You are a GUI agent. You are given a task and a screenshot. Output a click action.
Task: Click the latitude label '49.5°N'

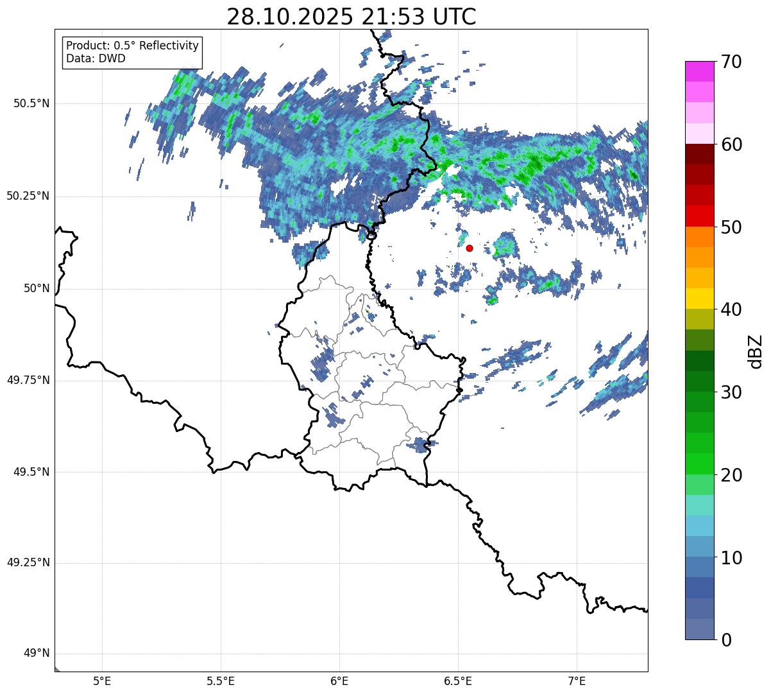(31, 472)
